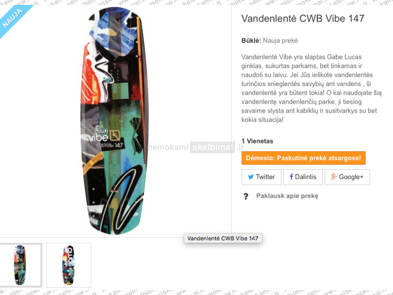Click the Twitter bird icon
Viewport: 393px width, 295px height.
click(251, 177)
